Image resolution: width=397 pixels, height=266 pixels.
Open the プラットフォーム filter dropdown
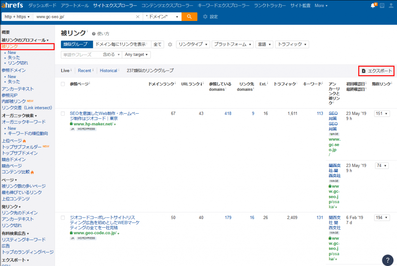pyautogui.click(x=233, y=44)
